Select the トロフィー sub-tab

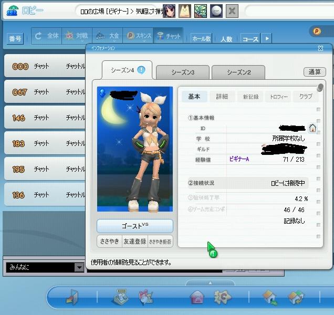coord(279,97)
